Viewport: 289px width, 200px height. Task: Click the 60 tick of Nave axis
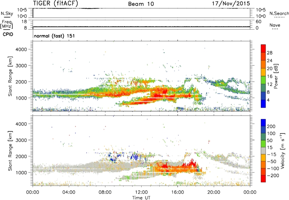tap(258, 22)
